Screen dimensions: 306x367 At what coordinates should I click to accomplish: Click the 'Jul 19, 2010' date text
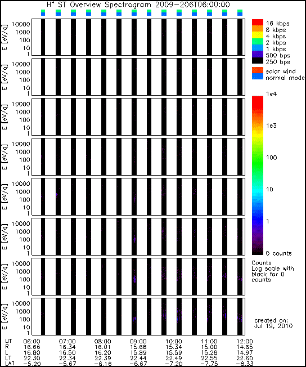click(x=273, y=326)
